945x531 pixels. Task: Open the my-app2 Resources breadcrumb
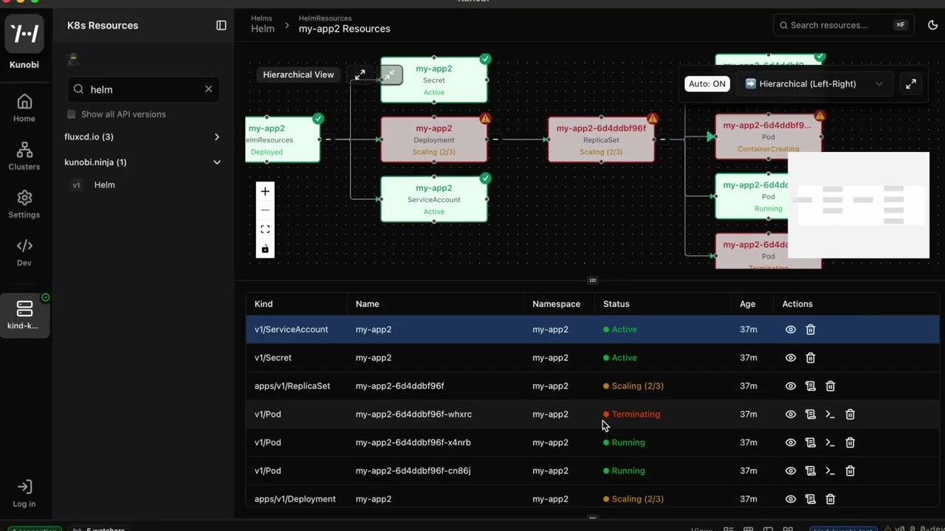(x=344, y=29)
